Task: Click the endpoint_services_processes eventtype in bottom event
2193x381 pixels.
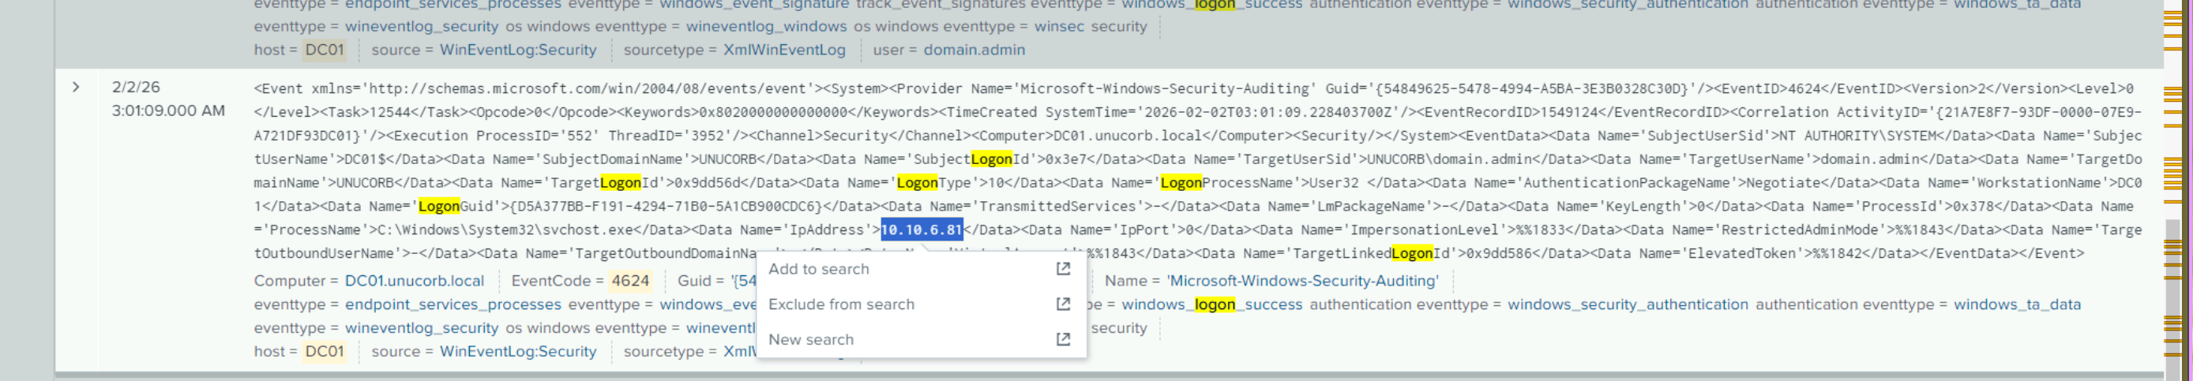Action: 453,304
